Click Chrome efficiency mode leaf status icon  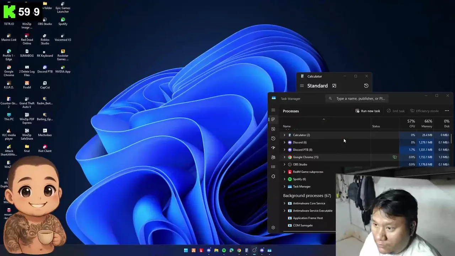click(x=395, y=157)
